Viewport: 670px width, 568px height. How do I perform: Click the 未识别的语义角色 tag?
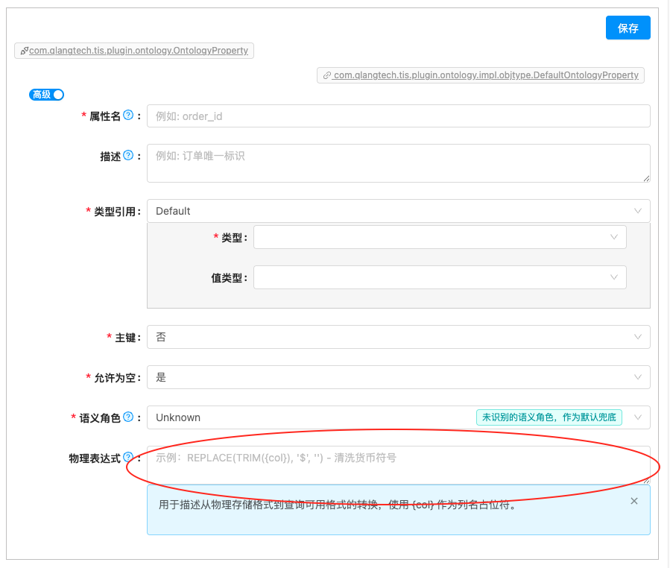click(x=549, y=417)
